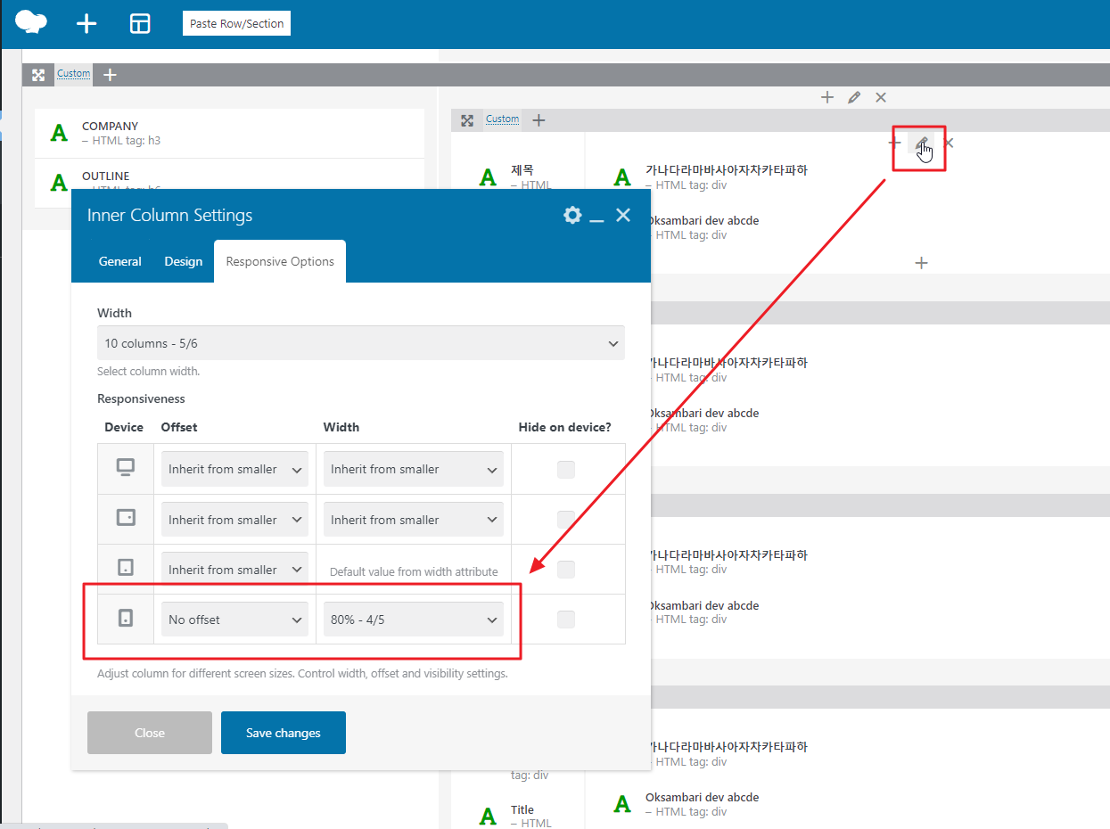This screenshot has height=829, width=1110.
Task: Click topmost column plus icon above inner row
Action: click(827, 97)
